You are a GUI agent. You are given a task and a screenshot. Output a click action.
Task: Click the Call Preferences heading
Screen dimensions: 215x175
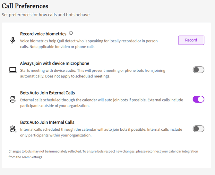pyautogui.click(x=25, y=6)
